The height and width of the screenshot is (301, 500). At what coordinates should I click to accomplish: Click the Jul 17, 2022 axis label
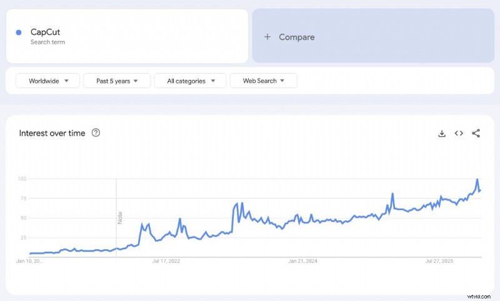166,261
